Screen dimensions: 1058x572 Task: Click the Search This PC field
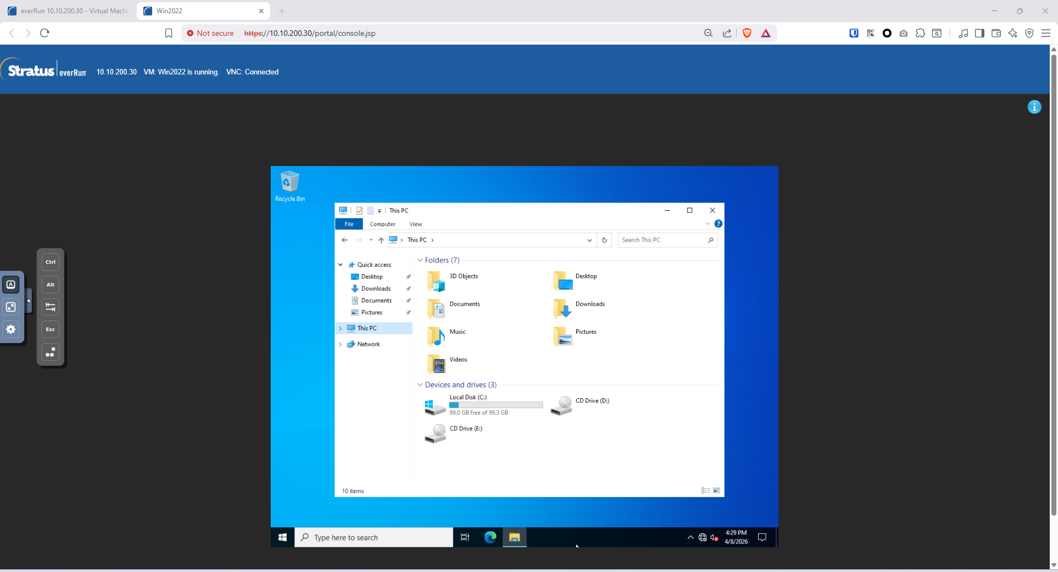tap(662, 240)
